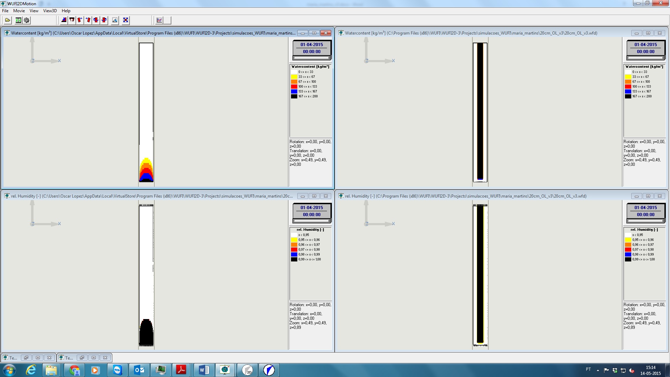The width and height of the screenshot is (670, 377).
Task: Open the Help menu
Action: tap(66, 11)
